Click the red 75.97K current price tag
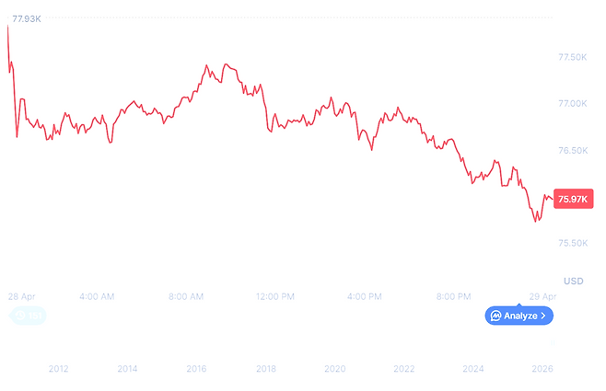 [572, 199]
